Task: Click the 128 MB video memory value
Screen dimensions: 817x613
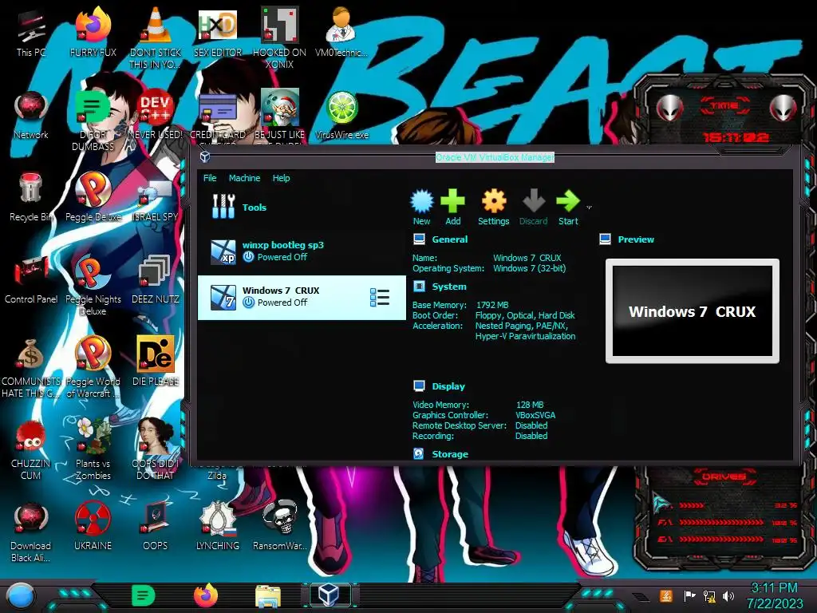Action: point(530,405)
